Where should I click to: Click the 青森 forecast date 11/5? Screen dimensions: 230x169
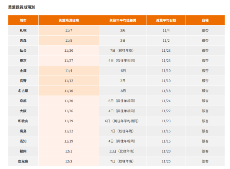(69, 40)
